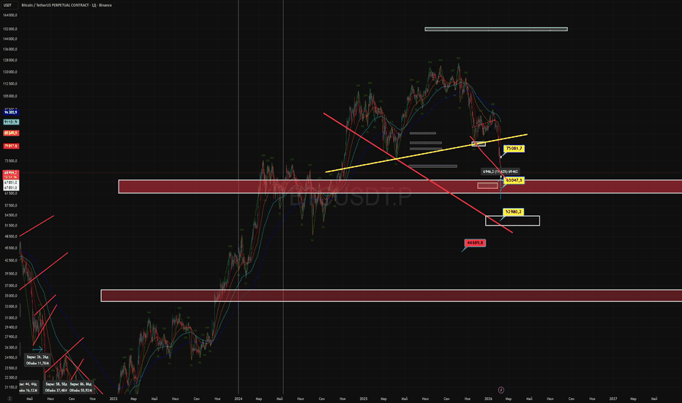Screen dimensions: 682x403
Task: Click the 152 000,0 price axis label
Action: coord(10,29)
